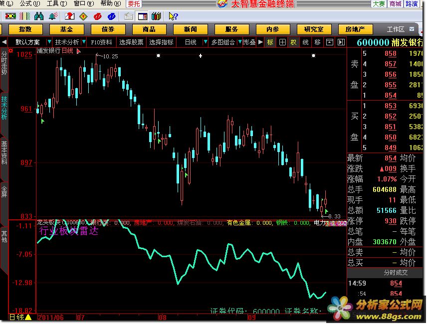The height and width of the screenshot is (324, 427).
Task: Click the 基金 yellow button
Action: coord(67,29)
